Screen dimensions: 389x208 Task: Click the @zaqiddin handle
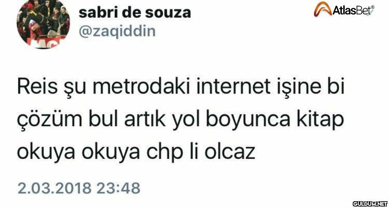pyautogui.click(x=117, y=31)
